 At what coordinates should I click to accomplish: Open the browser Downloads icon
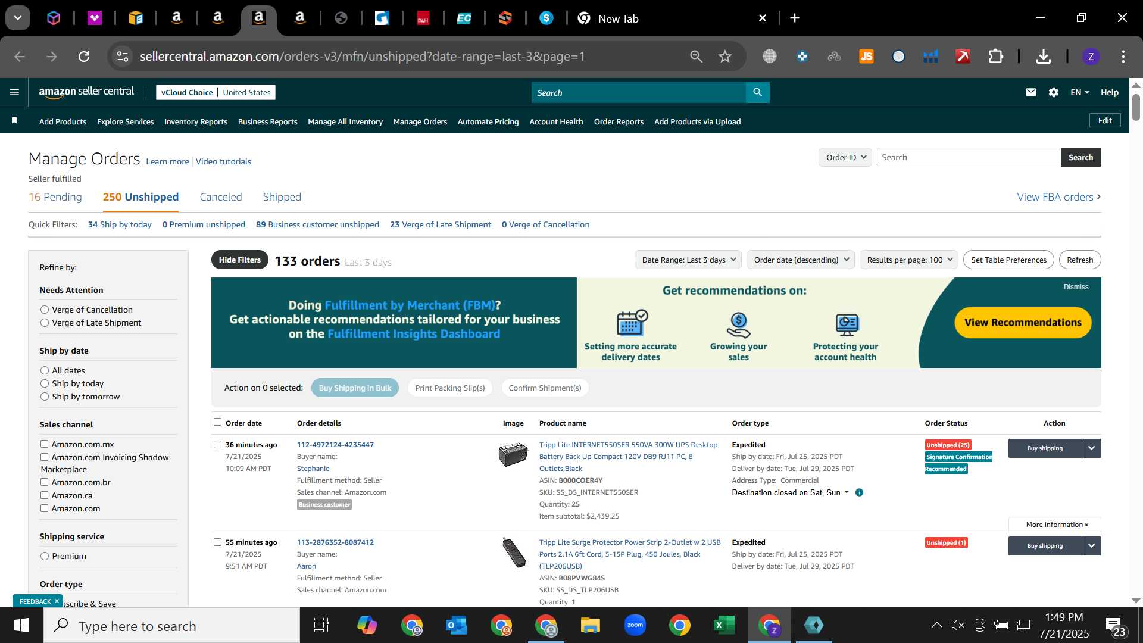tap(1043, 57)
